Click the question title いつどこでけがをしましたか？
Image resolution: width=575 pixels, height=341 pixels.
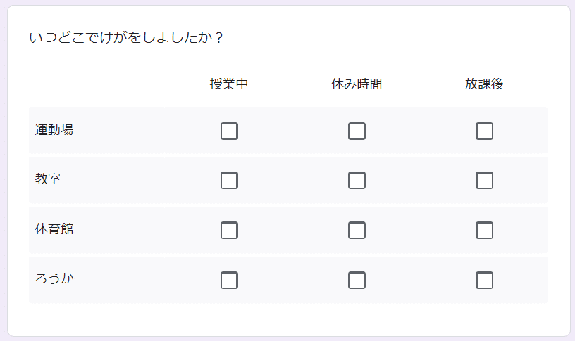coord(127,38)
